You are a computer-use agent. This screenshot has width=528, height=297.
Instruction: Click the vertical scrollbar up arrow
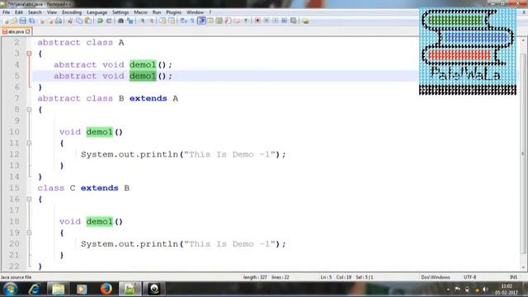pos(523,40)
